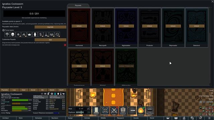Select the tree (Natural) focus type icon
214x120 pixels.
point(7,34)
